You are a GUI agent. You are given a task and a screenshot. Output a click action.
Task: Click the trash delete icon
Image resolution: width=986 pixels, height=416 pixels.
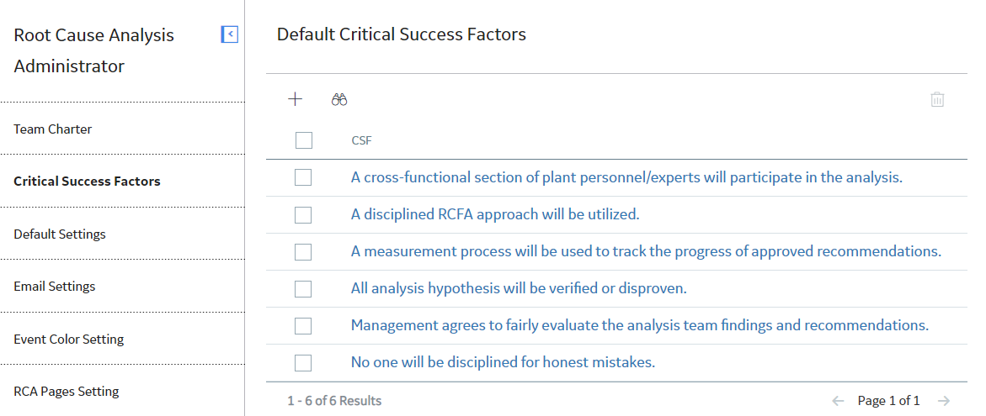pyautogui.click(x=937, y=99)
